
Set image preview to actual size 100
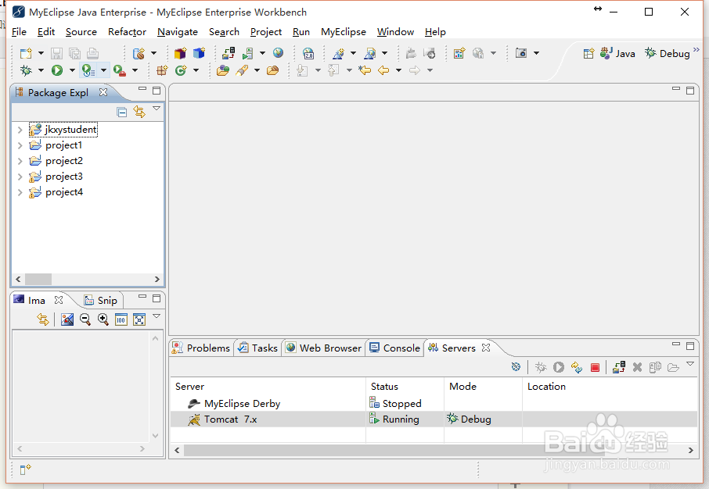click(121, 319)
